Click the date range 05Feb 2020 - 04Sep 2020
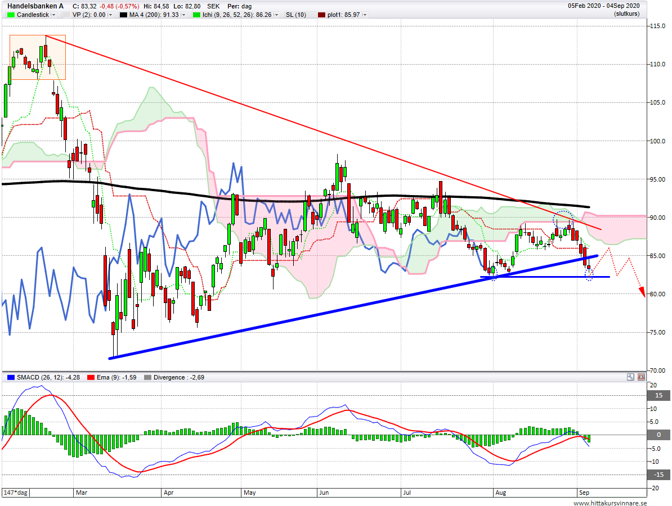Viewport: 672px width, 506px height. tap(604, 6)
